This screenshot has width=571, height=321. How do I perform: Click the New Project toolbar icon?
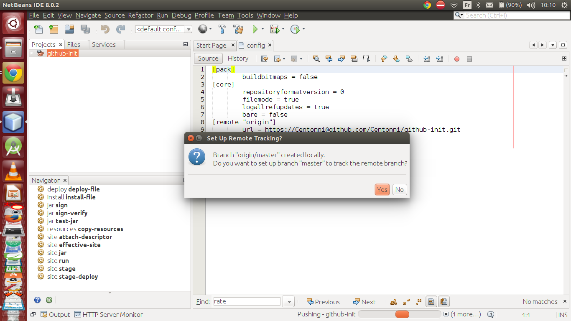[54, 29]
